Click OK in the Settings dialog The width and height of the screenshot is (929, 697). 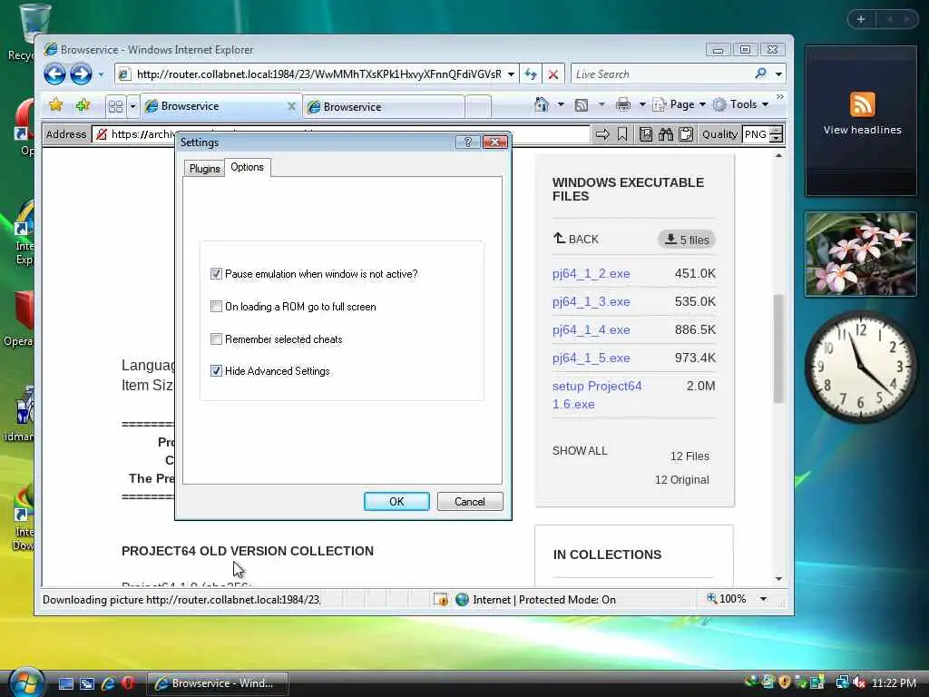pyautogui.click(x=396, y=501)
